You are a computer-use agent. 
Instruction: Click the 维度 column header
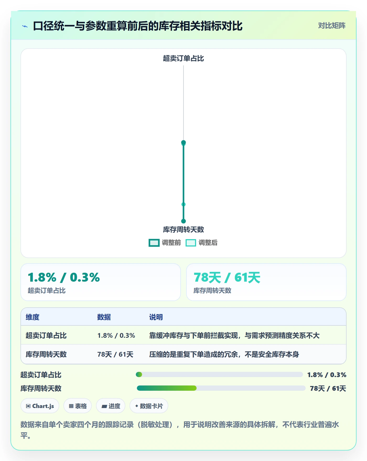pyautogui.click(x=33, y=317)
